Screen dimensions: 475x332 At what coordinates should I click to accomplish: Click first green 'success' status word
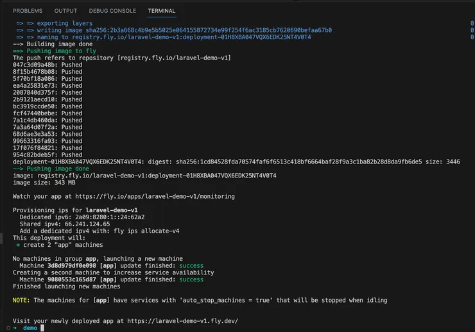191,266
